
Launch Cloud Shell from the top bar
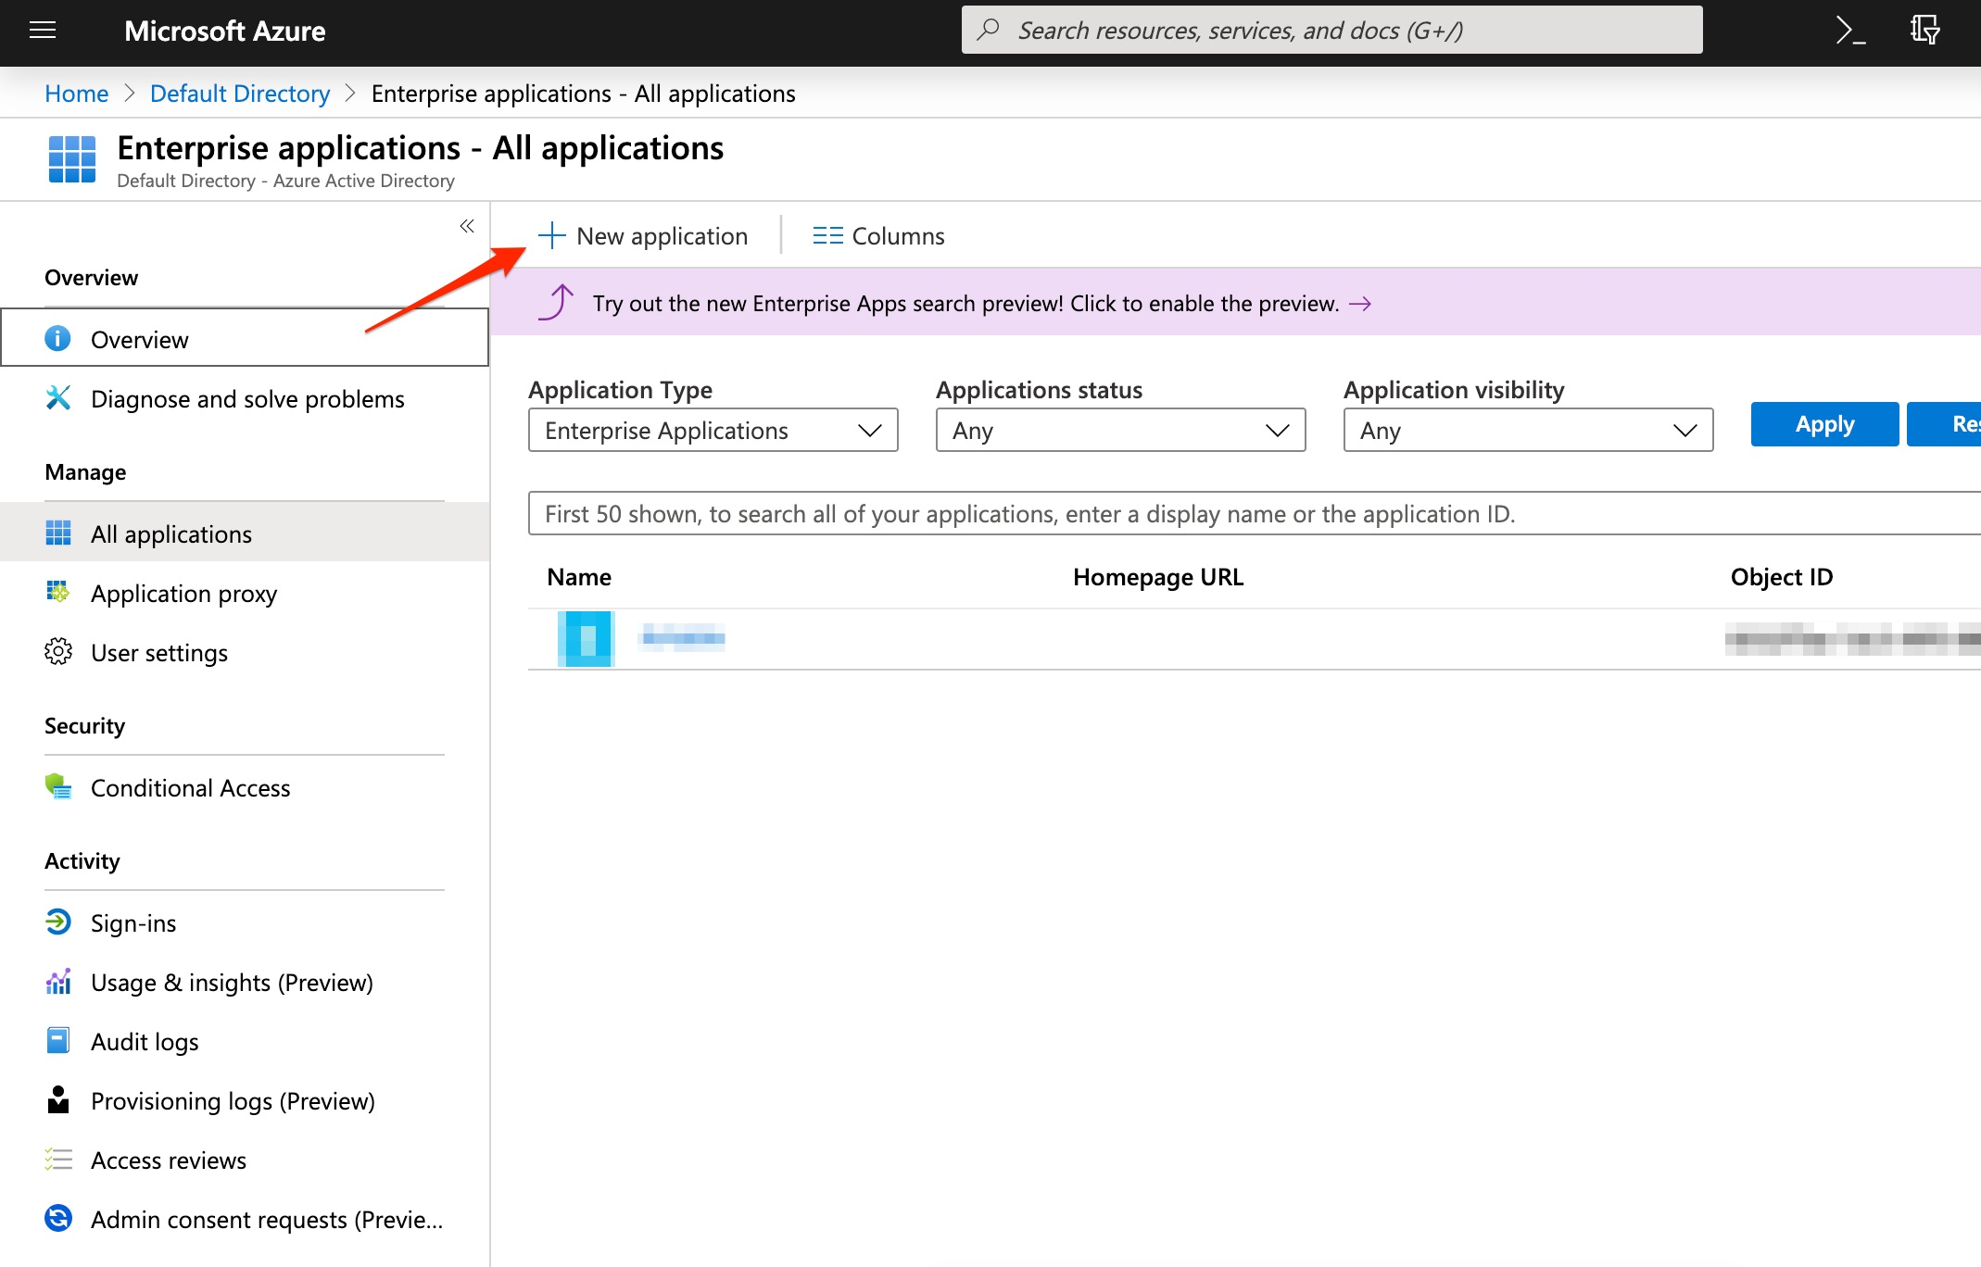1850,31
